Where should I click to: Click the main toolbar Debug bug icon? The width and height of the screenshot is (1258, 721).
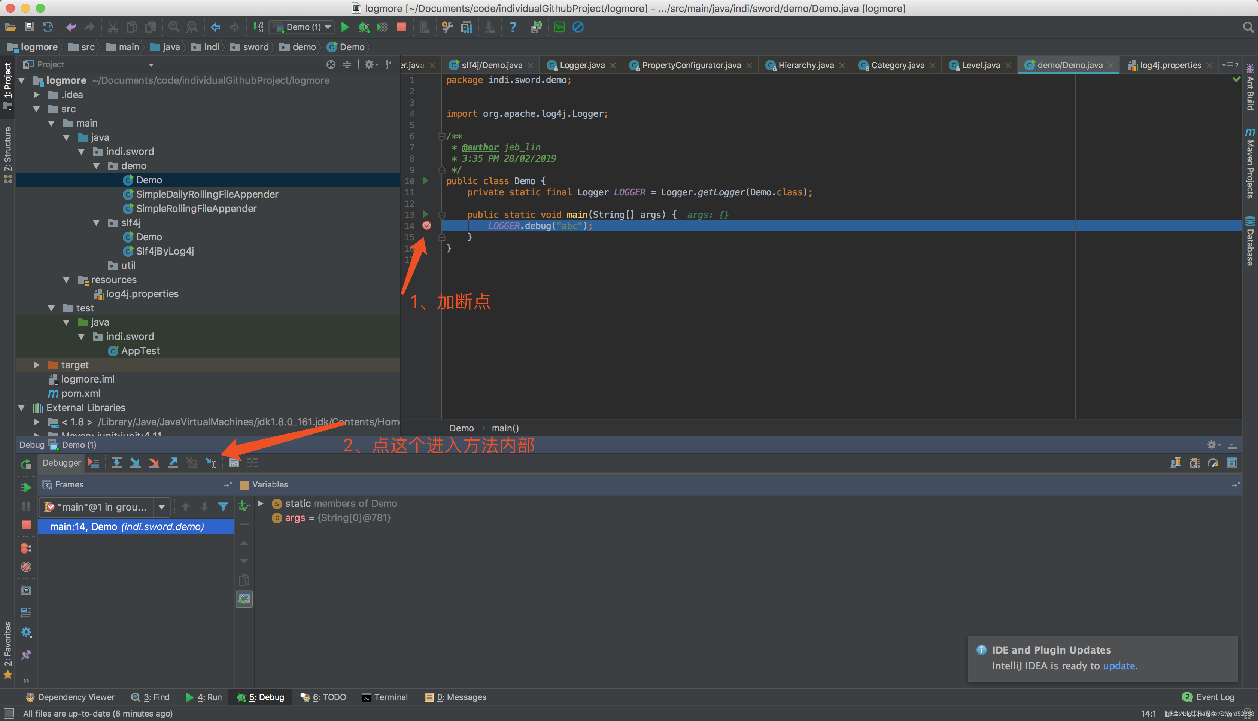pos(364,27)
